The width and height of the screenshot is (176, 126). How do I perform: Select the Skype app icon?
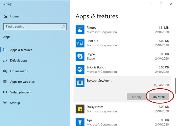(80, 56)
